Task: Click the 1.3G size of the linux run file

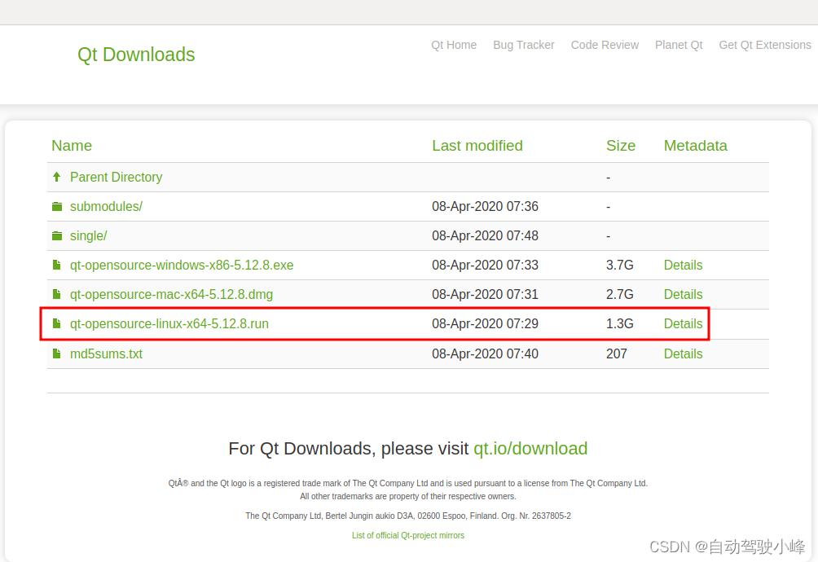Action: [x=620, y=323]
